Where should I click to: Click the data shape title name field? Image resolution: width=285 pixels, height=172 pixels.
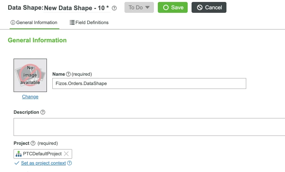pyautogui.click(x=77, y=7)
